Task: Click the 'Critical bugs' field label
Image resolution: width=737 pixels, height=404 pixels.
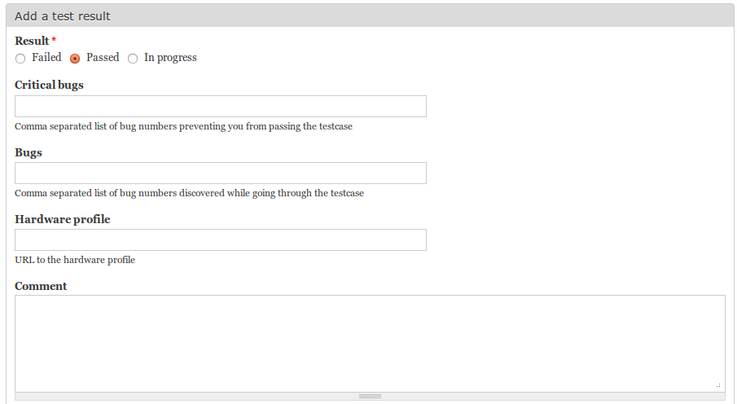Action: tap(49, 85)
